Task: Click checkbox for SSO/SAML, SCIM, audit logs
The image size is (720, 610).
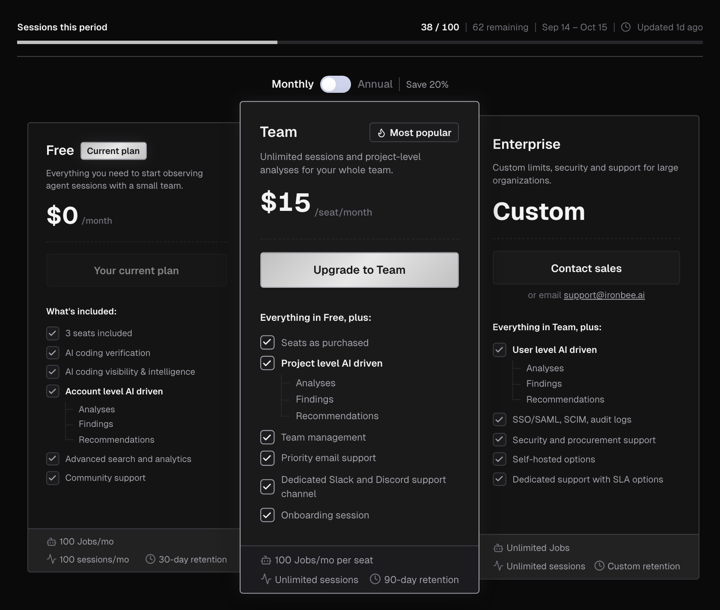Action: point(500,420)
